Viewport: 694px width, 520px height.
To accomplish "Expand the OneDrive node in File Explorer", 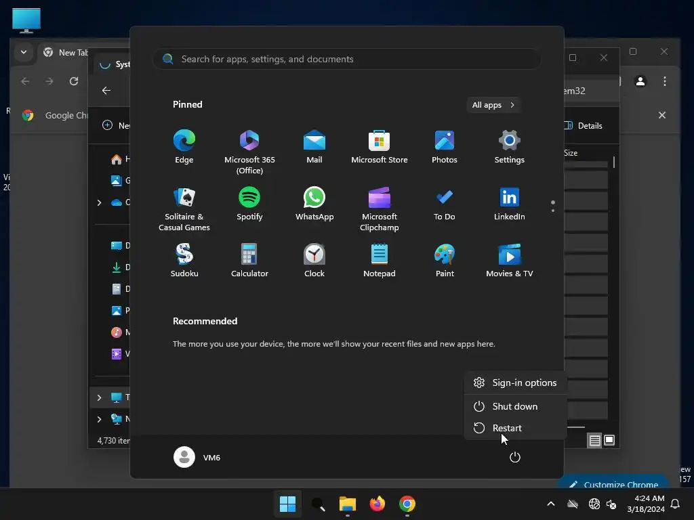I will [99, 202].
